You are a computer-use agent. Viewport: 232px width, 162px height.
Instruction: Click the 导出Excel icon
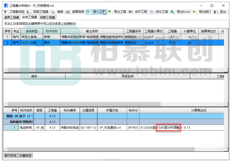172,12
